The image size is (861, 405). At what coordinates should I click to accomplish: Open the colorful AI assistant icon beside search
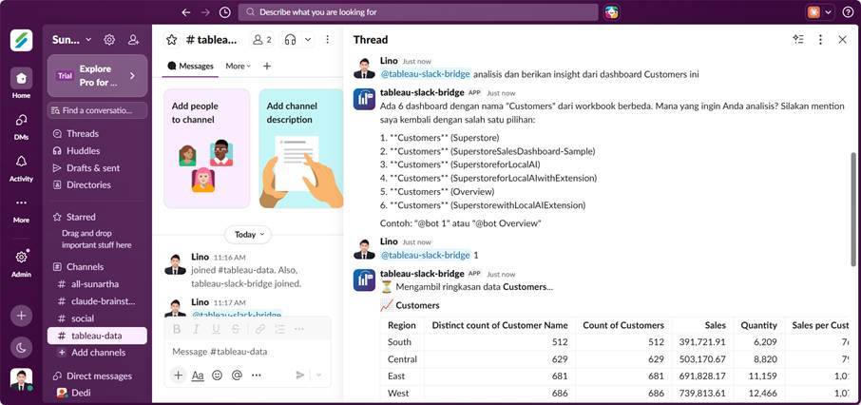612,12
